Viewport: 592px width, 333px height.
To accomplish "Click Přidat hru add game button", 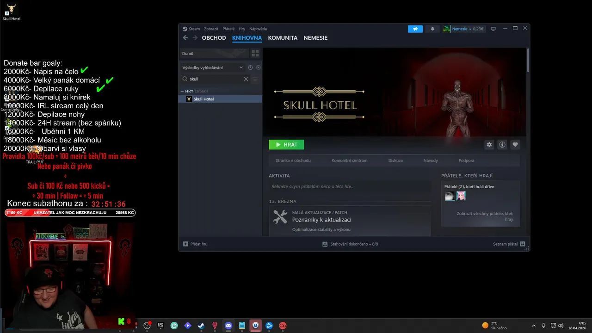I will click(x=195, y=244).
